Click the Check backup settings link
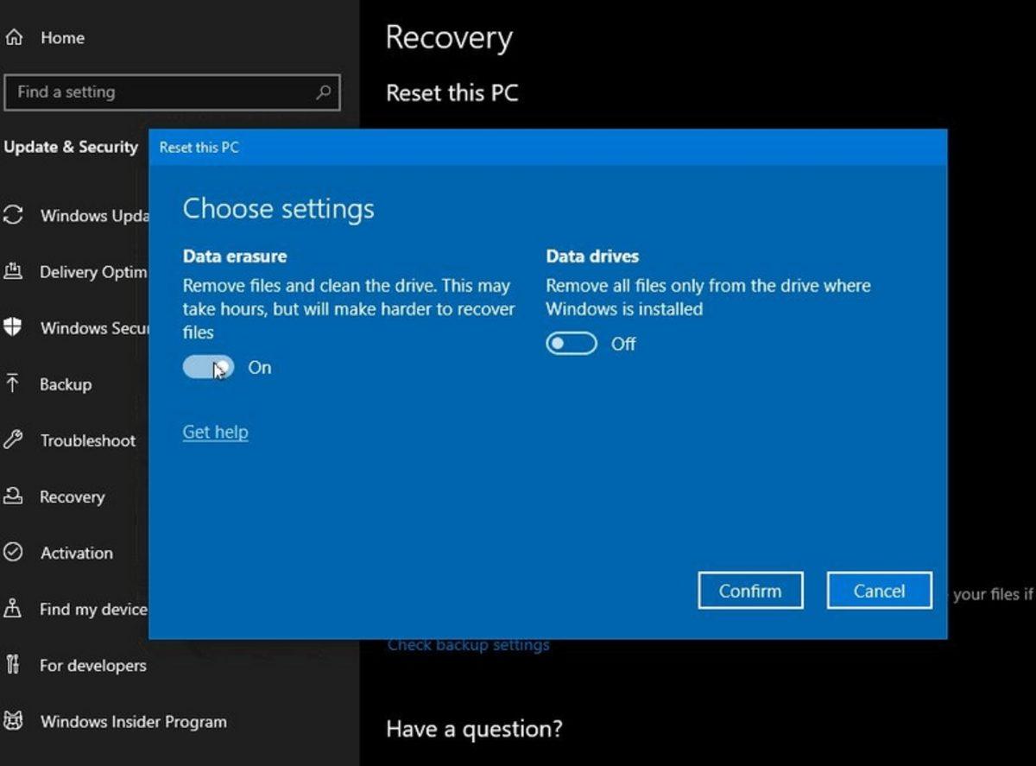This screenshot has width=1036, height=766. pos(468,644)
